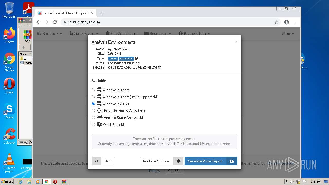Click the cloud upload icon on report button
329x185 pixels.
pyautogui.click(x=232, y=161)
